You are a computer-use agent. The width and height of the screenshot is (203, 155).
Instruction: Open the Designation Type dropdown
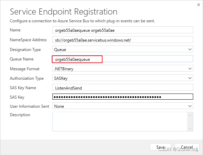(123, 49)
